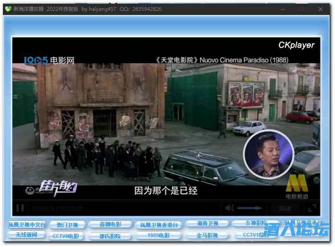Adjust the volume slider in the player
The image size is (335, 247).
[249, 208]
